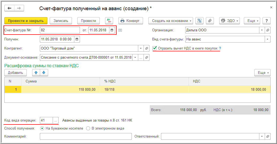
Task: Select row number 1 cell
Action: coord(13,89)
